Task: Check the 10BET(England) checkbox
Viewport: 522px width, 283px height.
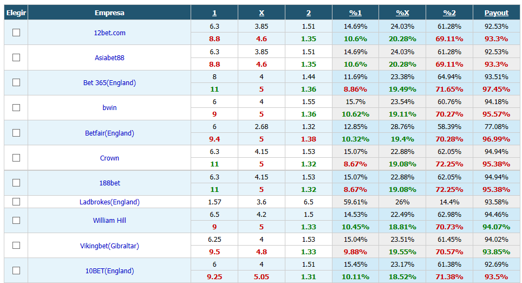Action: (16, 271)
